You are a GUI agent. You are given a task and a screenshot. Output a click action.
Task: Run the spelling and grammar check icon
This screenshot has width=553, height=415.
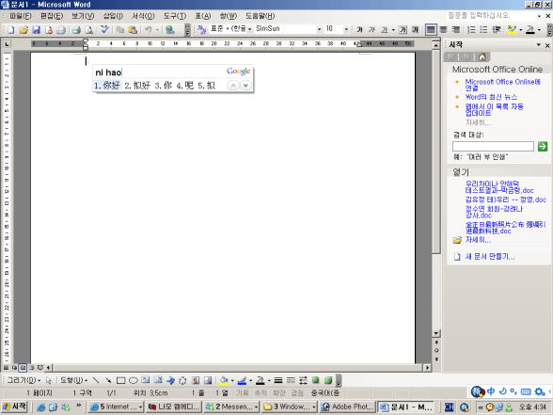point(104,30)
